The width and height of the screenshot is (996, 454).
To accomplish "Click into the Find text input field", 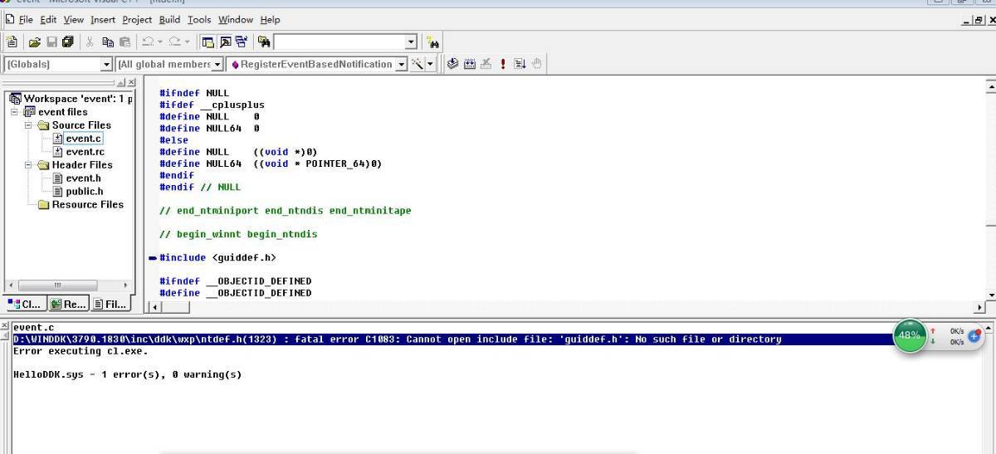I will tap(339, 41).
